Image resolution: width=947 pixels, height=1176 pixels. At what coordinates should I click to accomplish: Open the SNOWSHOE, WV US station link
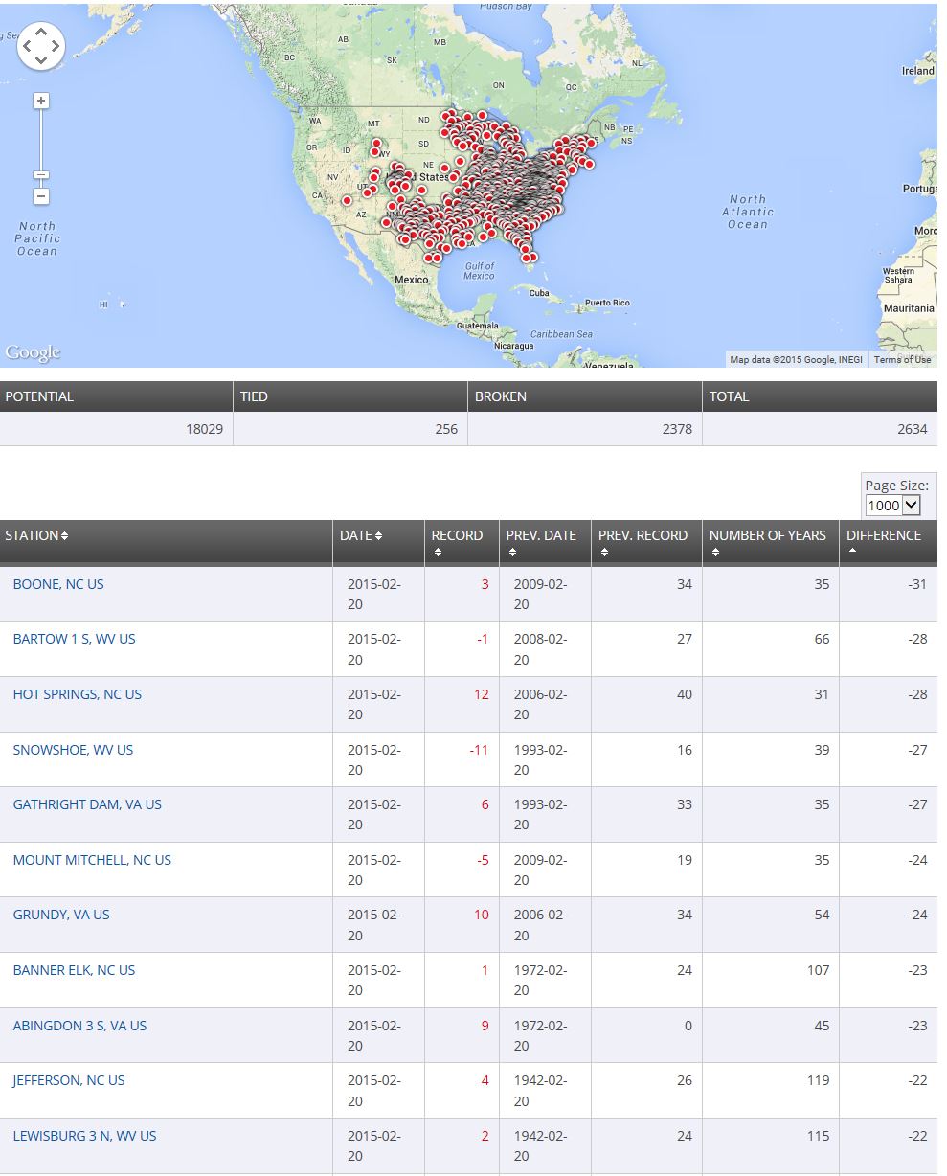coord(73,750)
